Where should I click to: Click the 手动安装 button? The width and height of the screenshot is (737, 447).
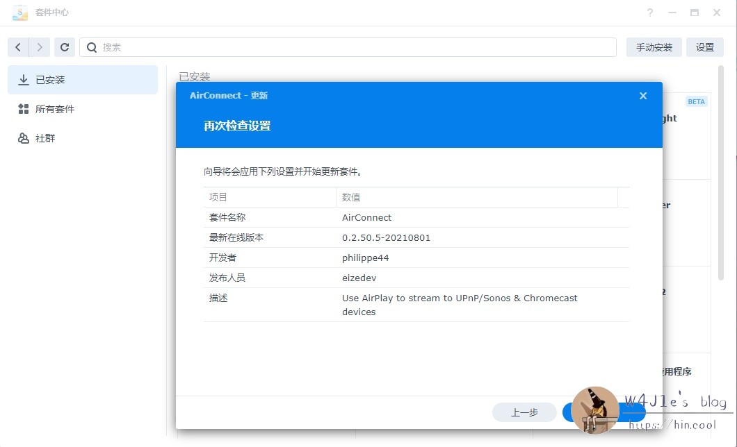(x=654, y=47)
